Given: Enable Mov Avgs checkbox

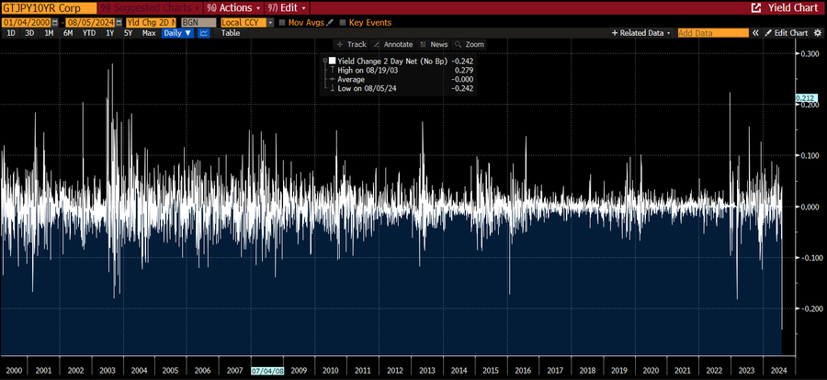Looking at the screenshot, I should 282,23.
